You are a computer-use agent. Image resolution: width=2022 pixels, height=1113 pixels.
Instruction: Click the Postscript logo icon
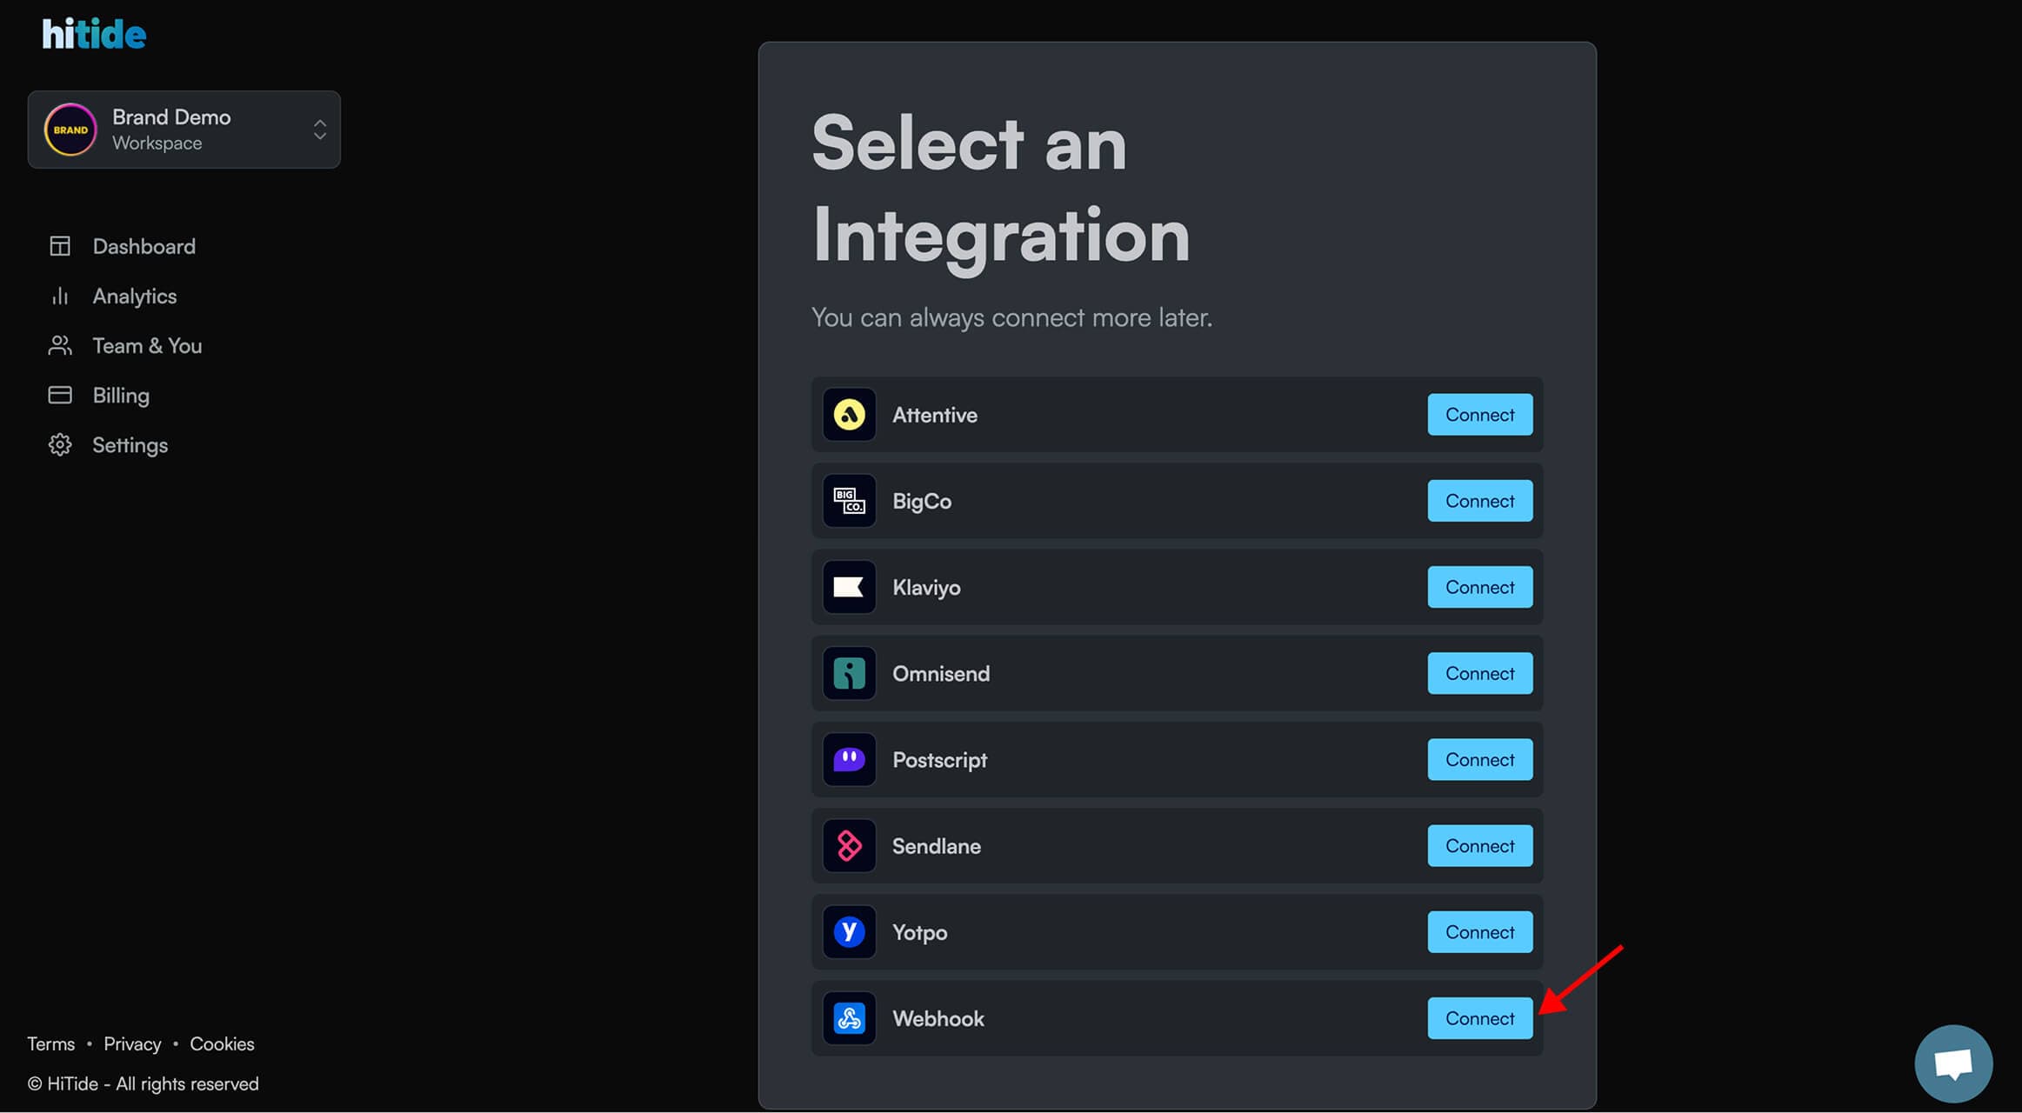click(849, 759)
